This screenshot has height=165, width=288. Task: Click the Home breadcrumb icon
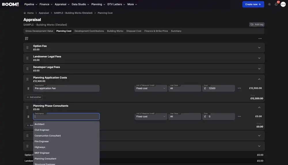(x=24, y=13)
